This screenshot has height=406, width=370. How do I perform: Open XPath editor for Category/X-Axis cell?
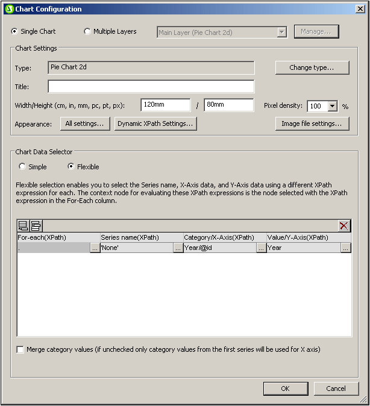pyautogui.click(x=261, y=248)
